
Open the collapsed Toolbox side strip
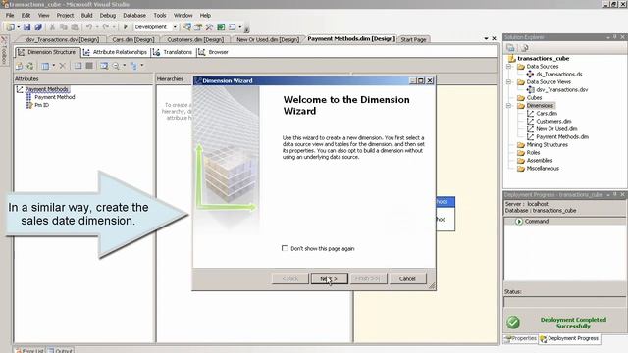[x=4, y=50]
